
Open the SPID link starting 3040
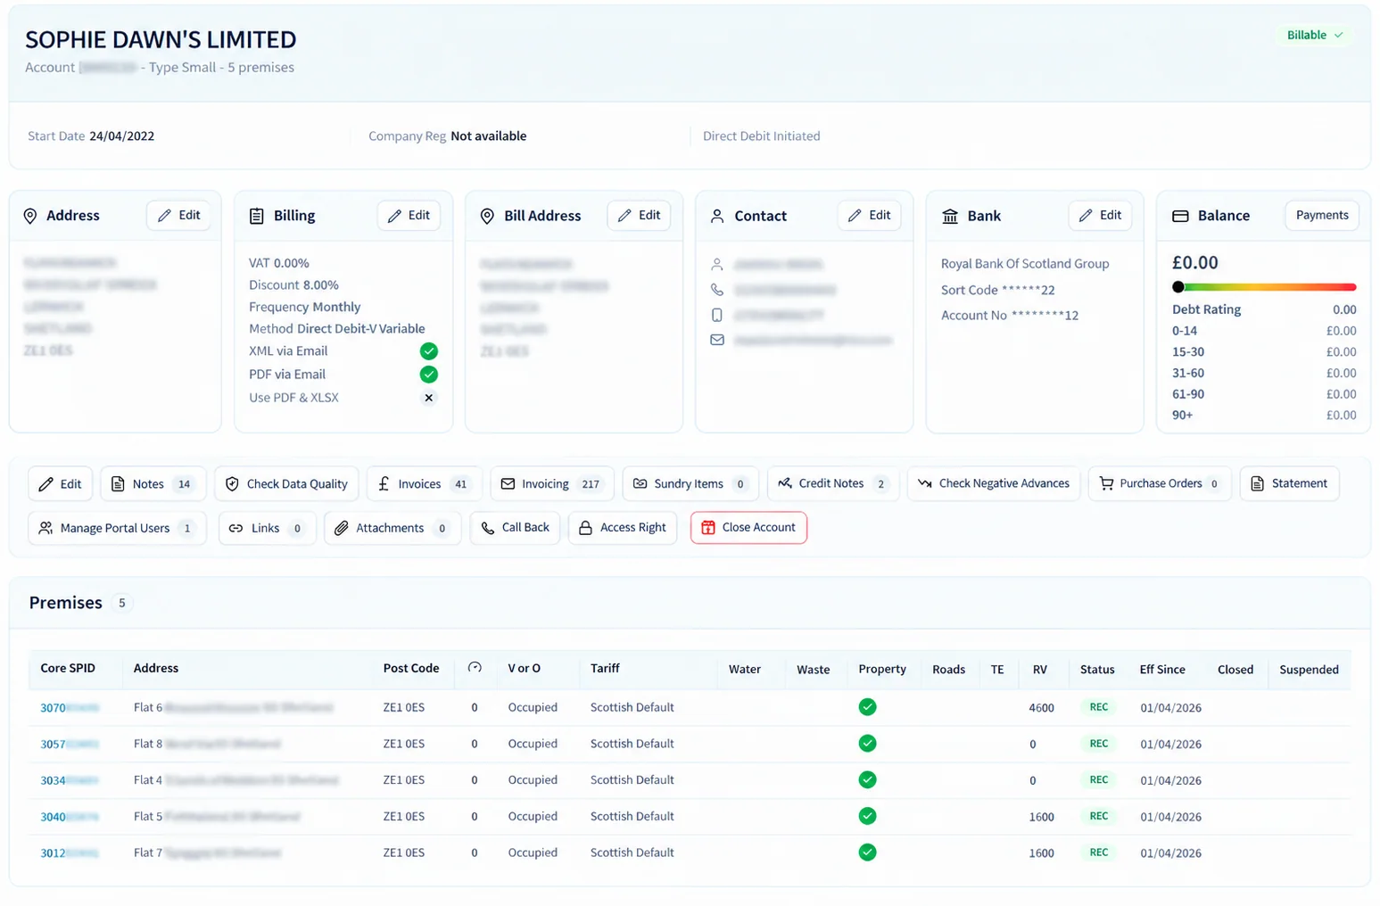(x=70, y=817)
